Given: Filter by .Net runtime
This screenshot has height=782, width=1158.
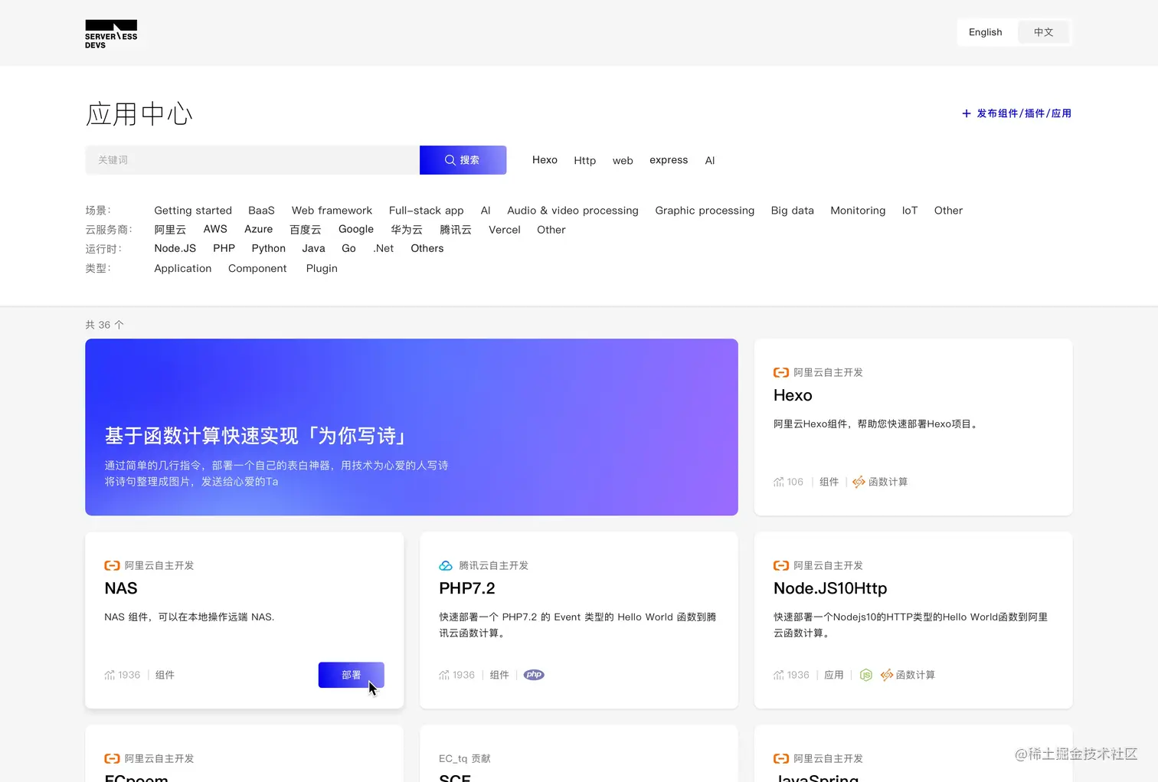Looking at the screenshot, I should pos(384,248).
